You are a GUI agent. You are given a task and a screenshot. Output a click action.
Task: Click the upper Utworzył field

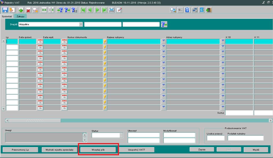click(144, 135)
